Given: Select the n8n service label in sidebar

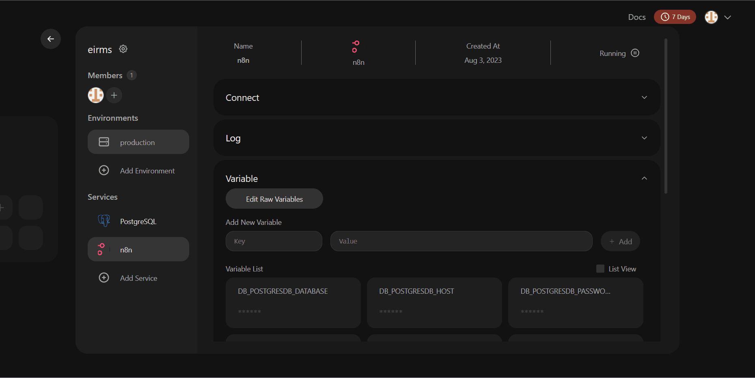Looking at the screenshot, I should (126, 250).
